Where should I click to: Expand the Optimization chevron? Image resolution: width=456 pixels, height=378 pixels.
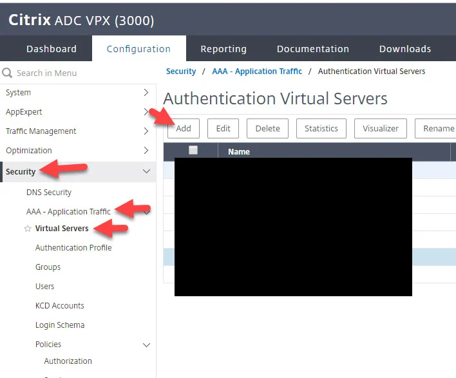click(146, 150)
